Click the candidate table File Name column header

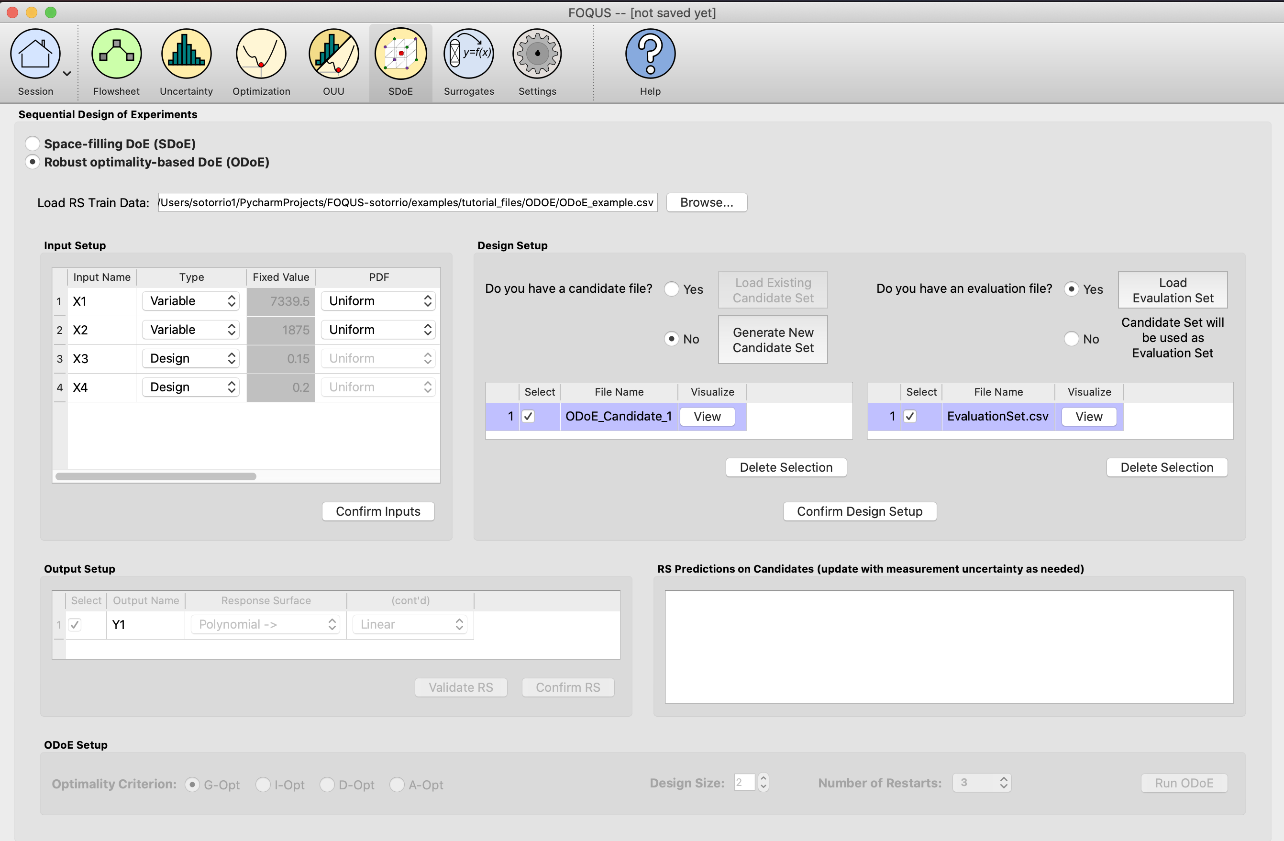click(x=619, y=392)
